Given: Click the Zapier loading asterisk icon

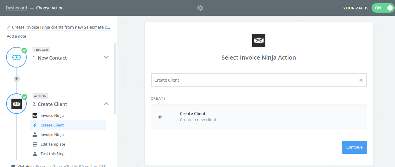Looking at the screenshot, I should coord(200,8).
